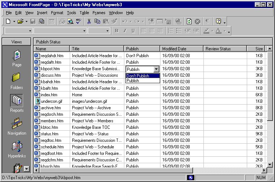275x182 pixels.
Task: Click the Format Painter brush icon
Action: tap(114, 21)
